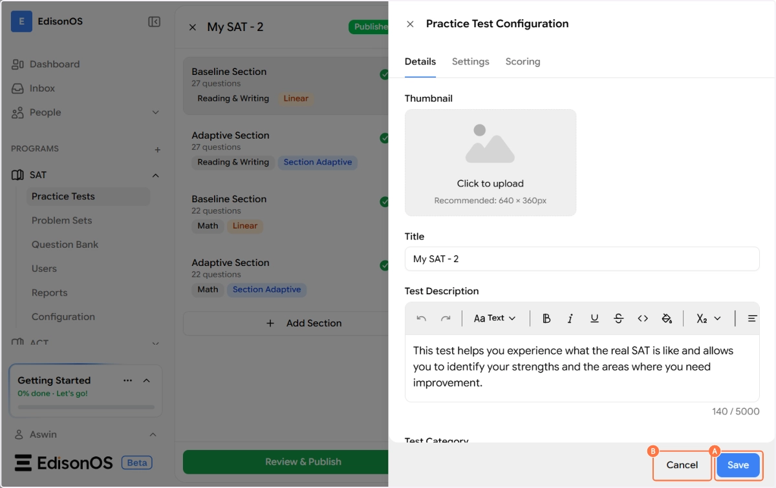Image resolution: width=776 pixels, height=488 pixels.
Task: Save the practice test configuration
Action: coord(738,465)
